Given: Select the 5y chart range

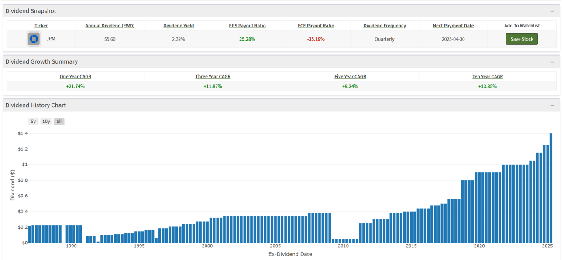Looking at the screenshot, I should (x=33, y=122).
